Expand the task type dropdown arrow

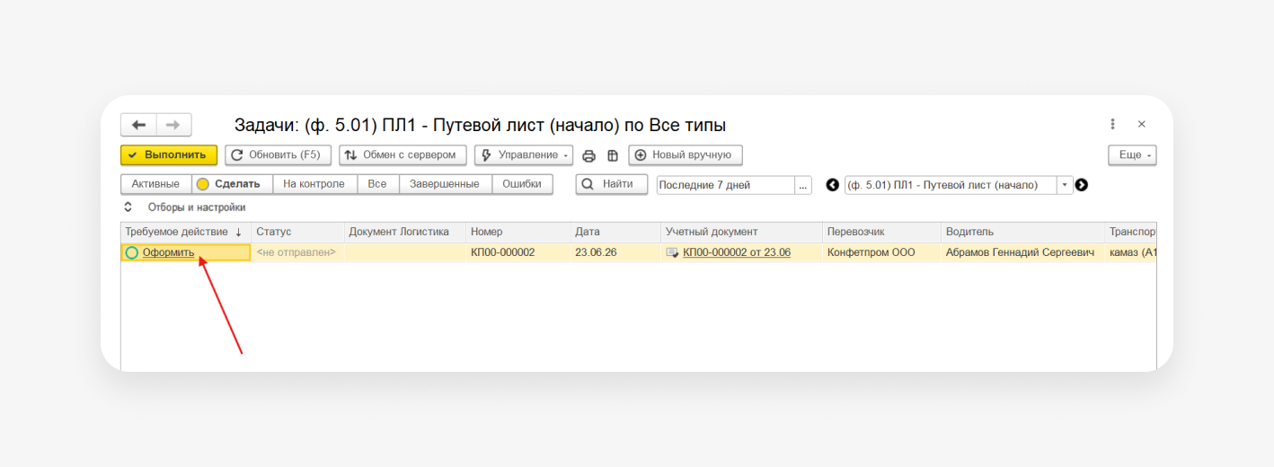tap(1066, 185)
